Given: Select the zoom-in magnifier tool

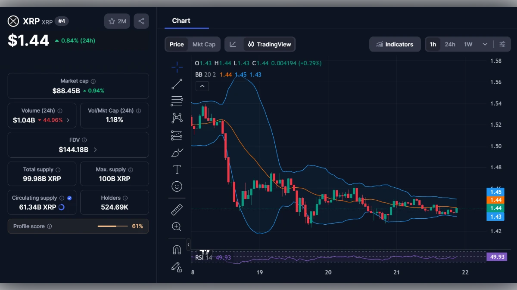Looking at the screenshot, I should coord(177,227).
